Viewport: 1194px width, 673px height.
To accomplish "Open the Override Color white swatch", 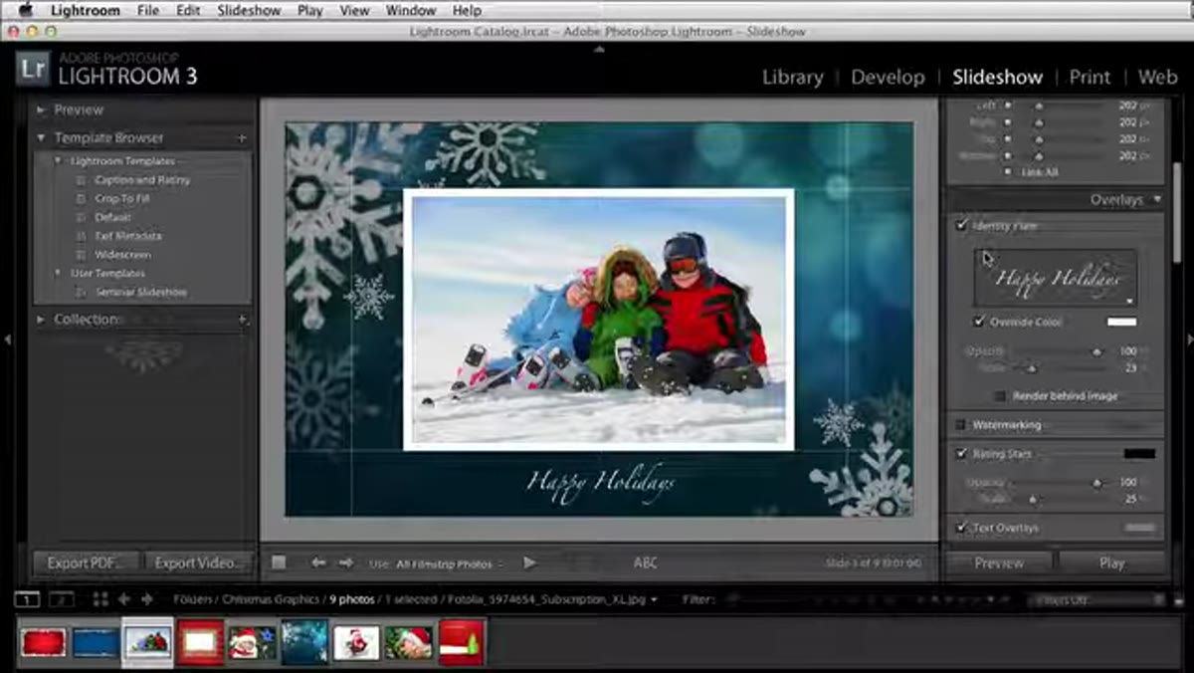I will (1121, 322).
